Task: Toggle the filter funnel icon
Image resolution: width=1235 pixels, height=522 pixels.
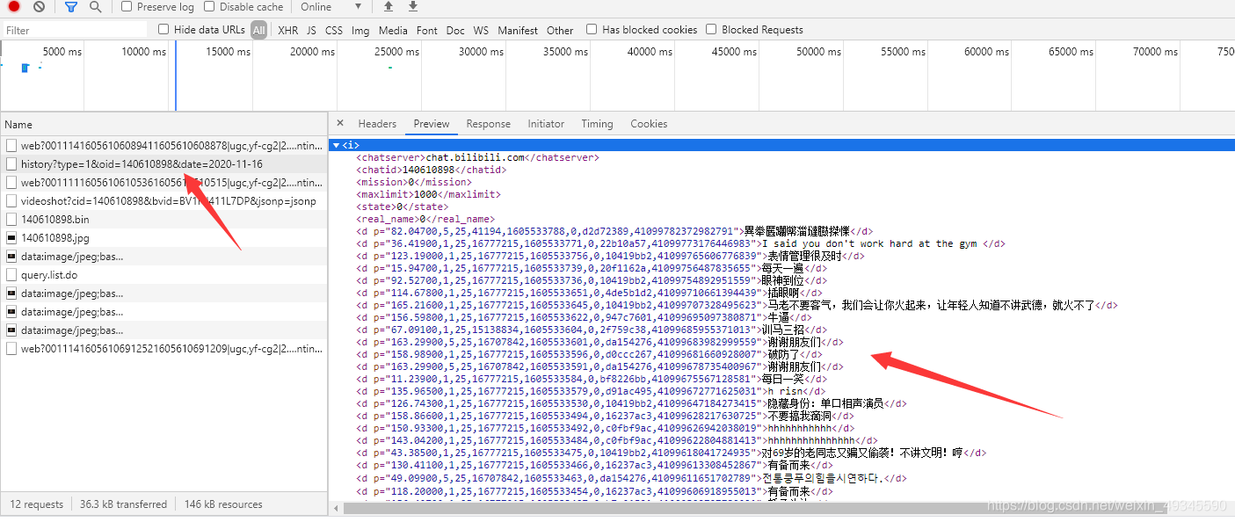Action: pyautogui.click(x=71, y=6)
